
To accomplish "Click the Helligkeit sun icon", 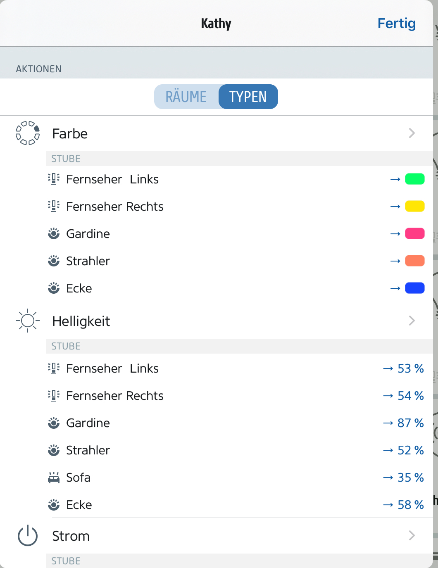I will point(28,321).
